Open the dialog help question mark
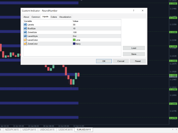 pyautogui.click(x=133, y=11)
